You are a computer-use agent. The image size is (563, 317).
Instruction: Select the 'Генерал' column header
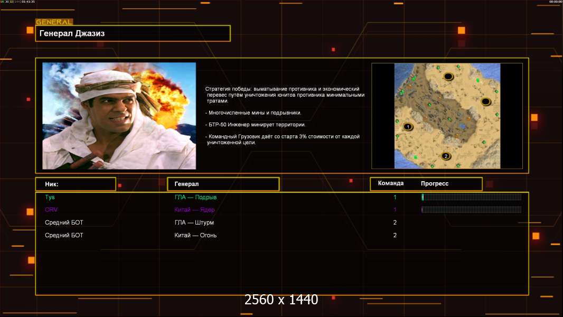[x=223, y=184]
